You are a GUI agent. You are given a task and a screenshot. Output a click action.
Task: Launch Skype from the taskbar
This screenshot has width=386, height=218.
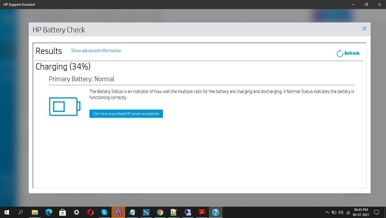104,212
